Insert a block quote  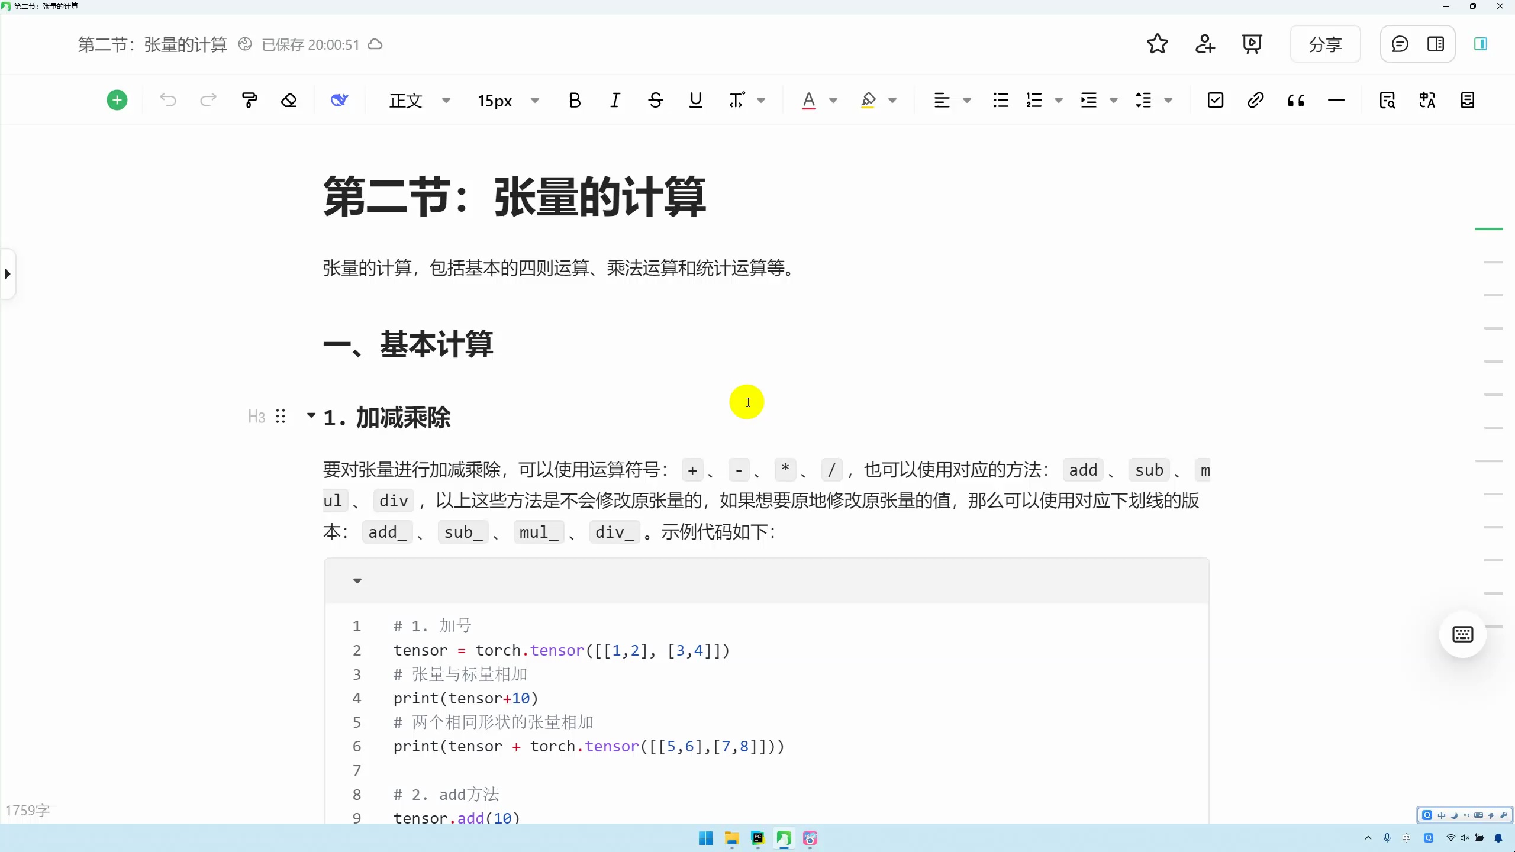(x=1296, y=100)
